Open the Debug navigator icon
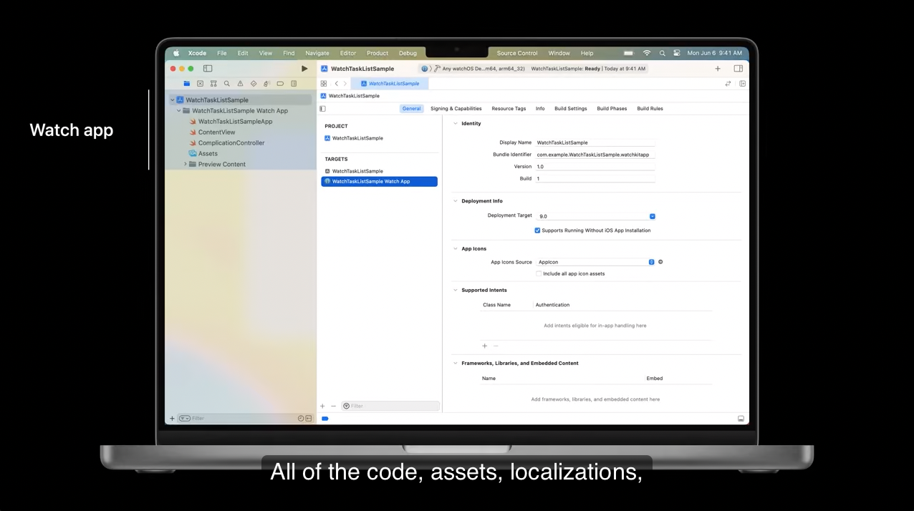The height and width of the screenshot is (511, 914). point(266,84)
